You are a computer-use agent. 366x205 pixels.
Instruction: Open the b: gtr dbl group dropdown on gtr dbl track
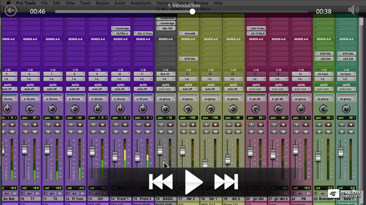pyautogui.click(x=256, y=99)
